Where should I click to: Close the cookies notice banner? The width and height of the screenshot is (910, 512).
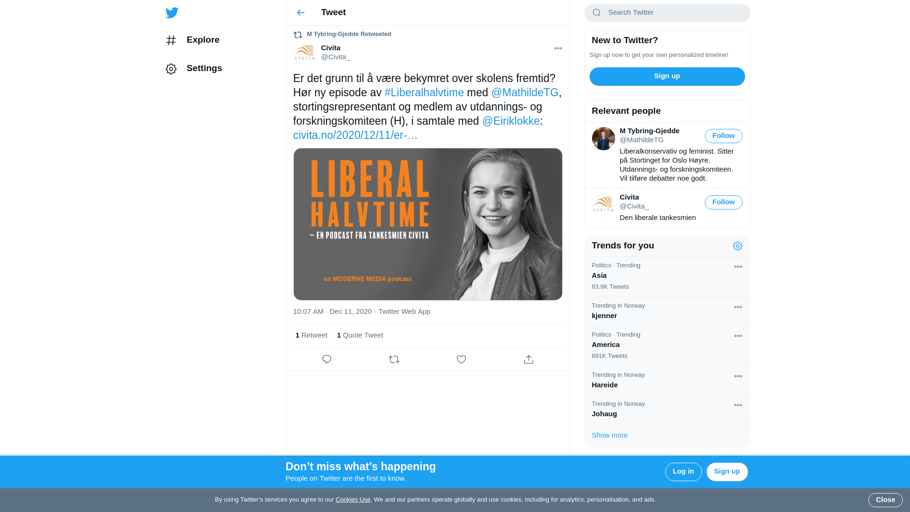(x=885, y=500)
